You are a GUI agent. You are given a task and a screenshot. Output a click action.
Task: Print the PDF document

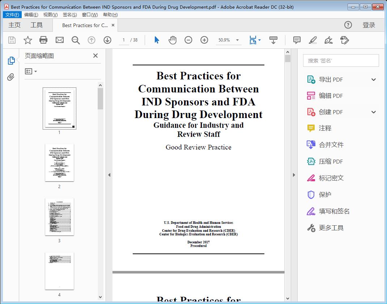pyautogui.click(x=43, y=40)
